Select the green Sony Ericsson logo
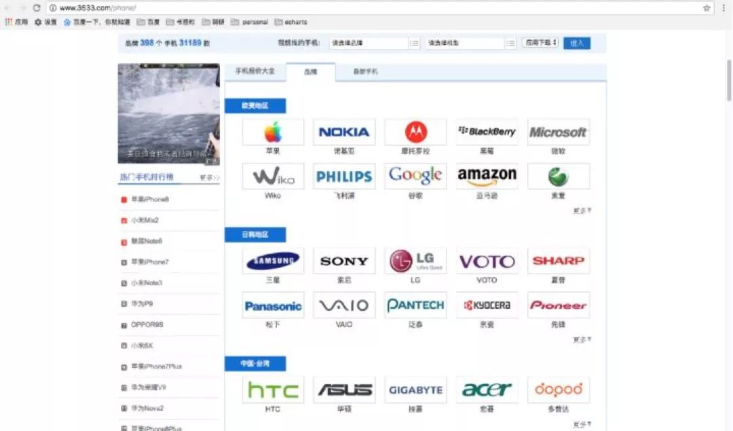Viewport: 733px width, 431px height. 558,176
